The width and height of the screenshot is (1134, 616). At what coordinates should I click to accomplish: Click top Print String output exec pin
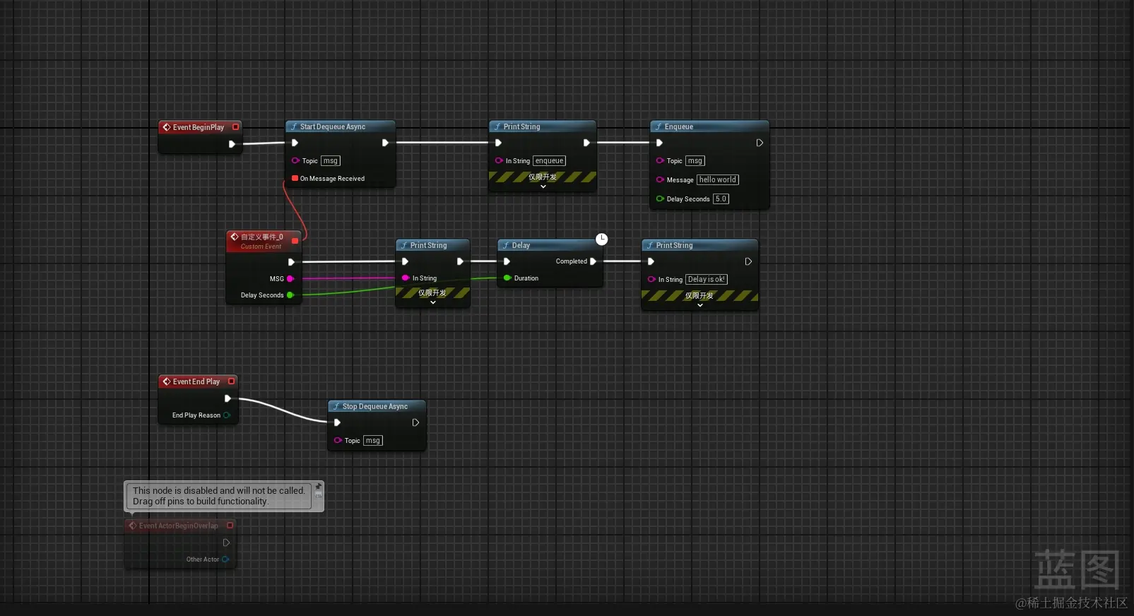586,143
